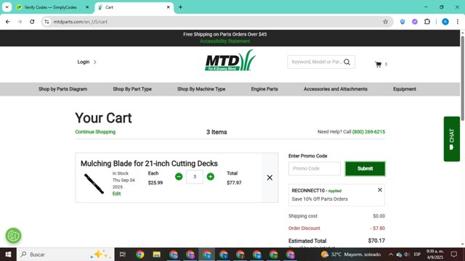Click the Accessibility Statement link
Image resolution: width=465 pixels, height=261 pixels.
tap(225, 41)
